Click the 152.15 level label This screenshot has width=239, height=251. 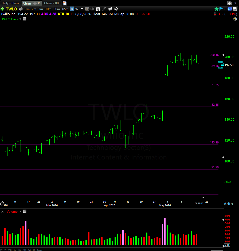pos(214,105)
